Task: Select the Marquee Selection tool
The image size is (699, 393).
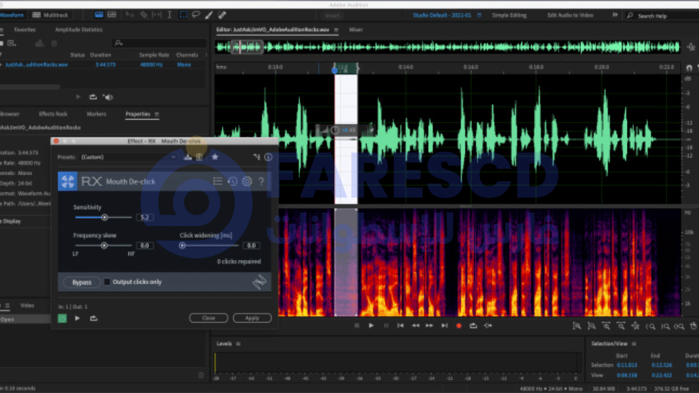Action: pos(183,15)
